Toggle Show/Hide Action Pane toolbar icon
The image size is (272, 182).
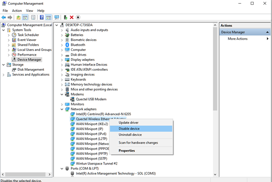pyautogui.click(x=49, y=17)
